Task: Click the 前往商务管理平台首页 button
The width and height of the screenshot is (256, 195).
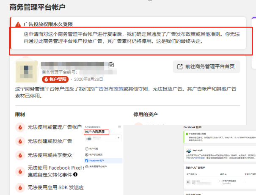Action: point(206,66)
